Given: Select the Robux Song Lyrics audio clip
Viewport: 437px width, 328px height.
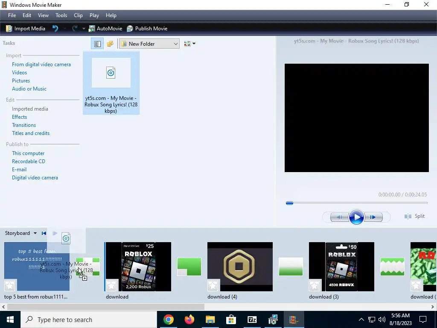Looking at the screenshot, I should click(x=111, y=83).
